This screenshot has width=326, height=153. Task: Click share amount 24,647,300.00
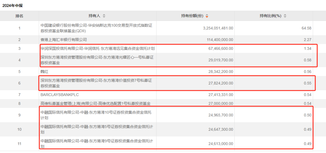[x=221, y=129]
